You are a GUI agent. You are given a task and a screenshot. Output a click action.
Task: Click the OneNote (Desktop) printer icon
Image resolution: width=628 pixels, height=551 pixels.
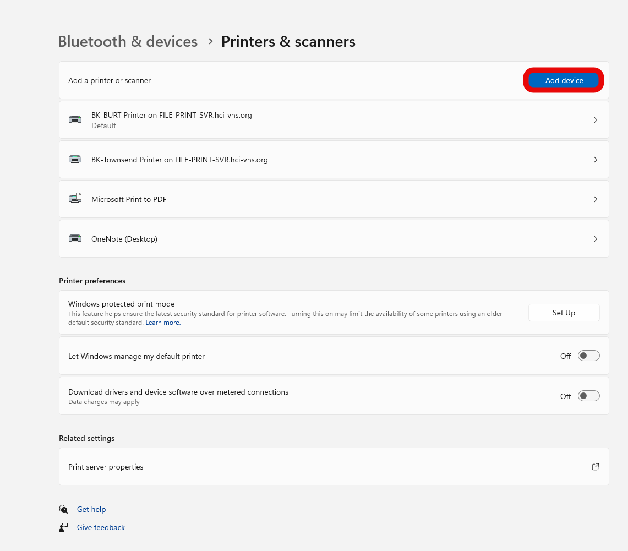point(75,238)
